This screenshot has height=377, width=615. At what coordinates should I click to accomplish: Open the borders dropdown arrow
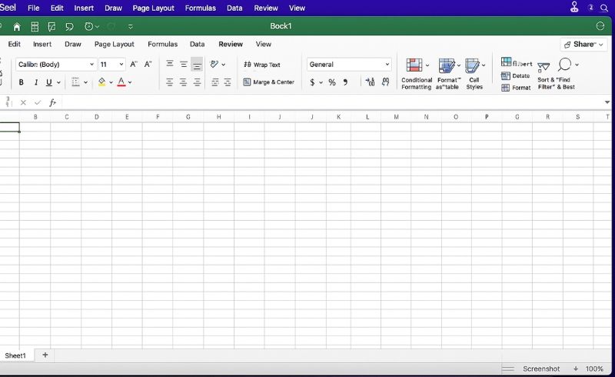tap(85, 82)
